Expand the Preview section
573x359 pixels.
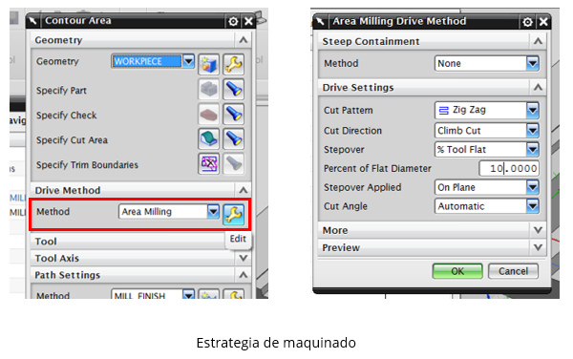click(x=538, y=247)
